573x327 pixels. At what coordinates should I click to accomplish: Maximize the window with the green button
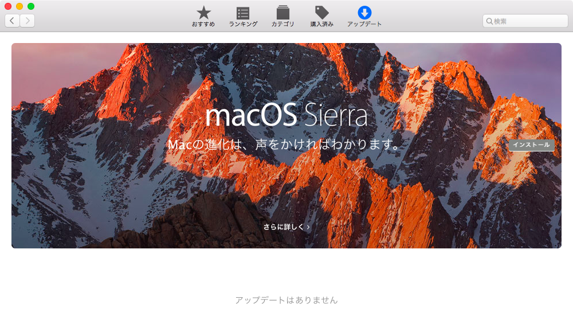(x=31, y=6)
